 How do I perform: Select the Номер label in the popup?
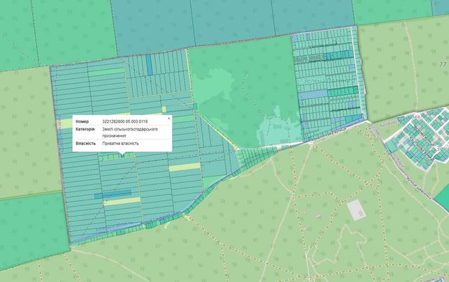(83, 121)
